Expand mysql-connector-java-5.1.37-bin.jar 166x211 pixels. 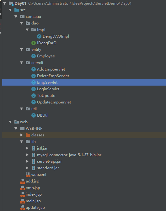click(x=27, y=155)
